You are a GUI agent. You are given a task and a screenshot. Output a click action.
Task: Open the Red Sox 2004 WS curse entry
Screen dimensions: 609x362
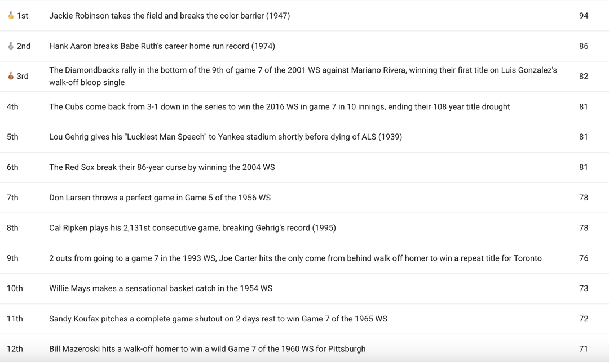point(162,167)
